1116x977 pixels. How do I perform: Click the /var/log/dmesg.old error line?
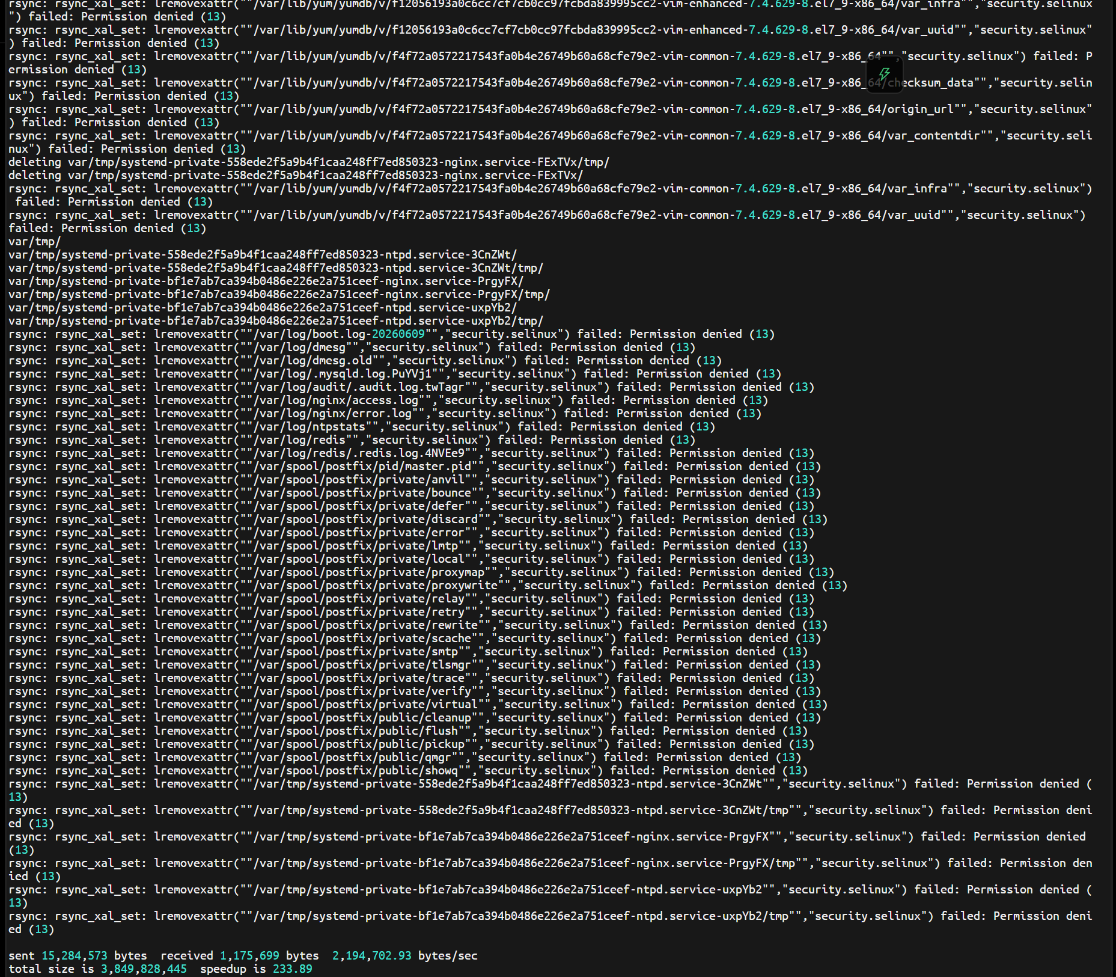tap(365, 361)
